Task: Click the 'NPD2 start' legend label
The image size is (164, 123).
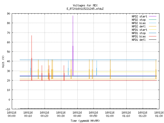Action: (139, 16)
